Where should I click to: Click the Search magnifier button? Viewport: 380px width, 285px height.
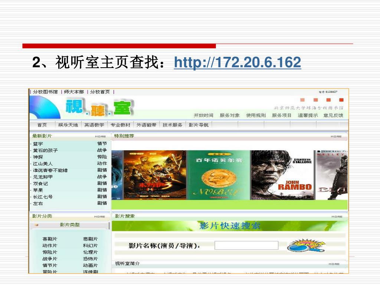(x=306, y=245)
